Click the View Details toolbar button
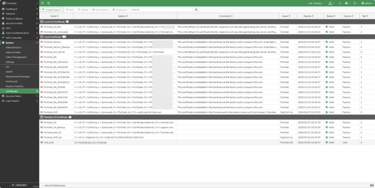Screen dimensions: 375x188 (x=100, y=10)
